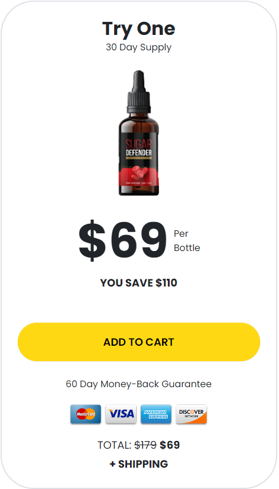The height and width of the screenshot is (489, 279).
Task: Choose the American Express card icon
Action: pyautogui.click(x=156, y=414)
